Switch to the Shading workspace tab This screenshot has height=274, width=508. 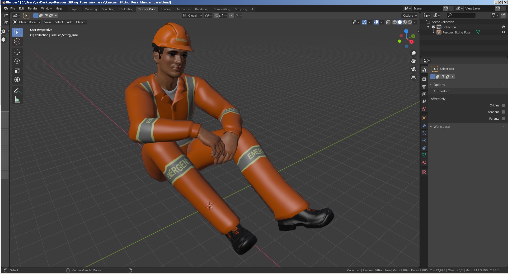[166, 9]
